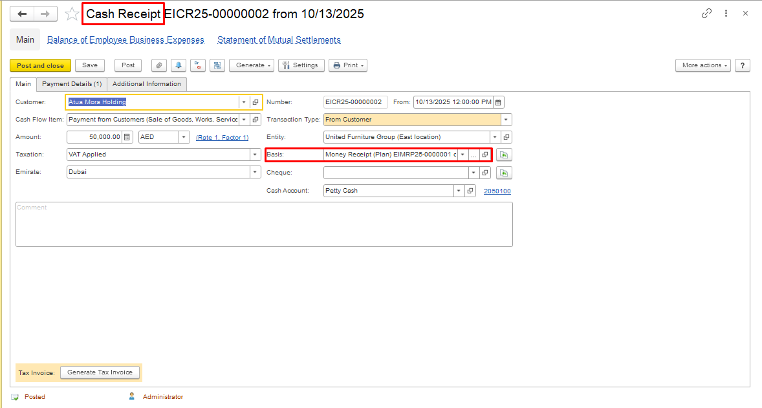Expand the Emirate dropdown
Screen dimensions: 762x408
coord(255,172)
